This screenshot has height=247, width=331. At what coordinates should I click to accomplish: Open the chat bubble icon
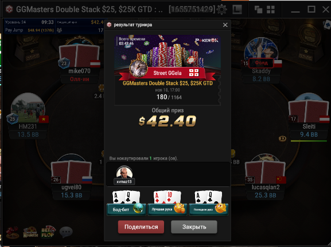pyautogui.click(x=67, y=232)
